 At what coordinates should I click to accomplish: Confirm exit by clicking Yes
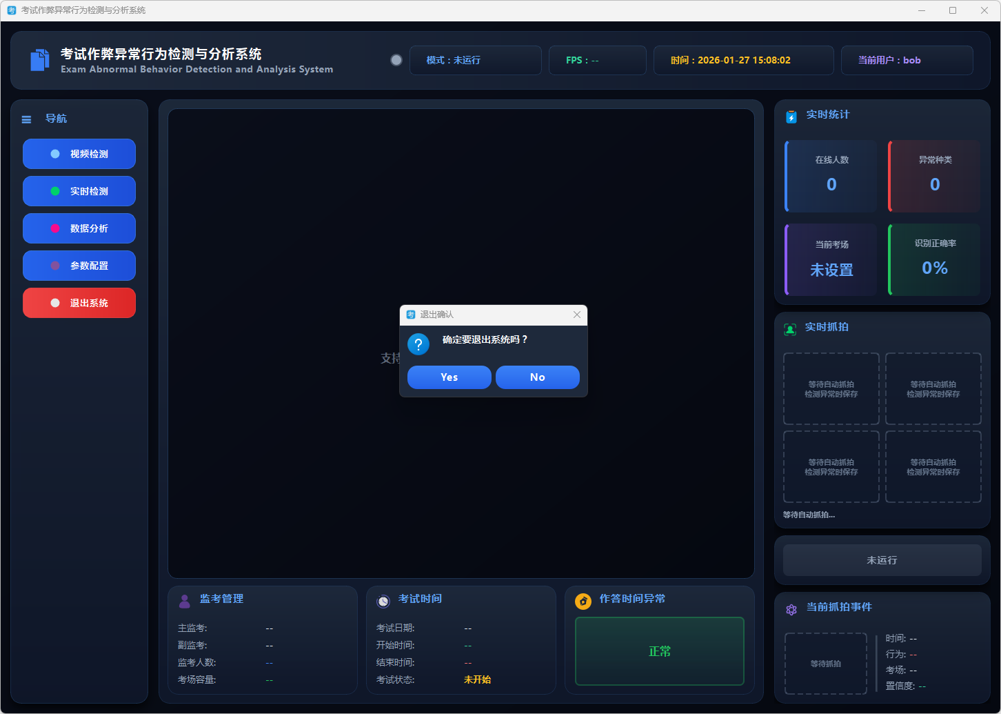coord(449,377)
